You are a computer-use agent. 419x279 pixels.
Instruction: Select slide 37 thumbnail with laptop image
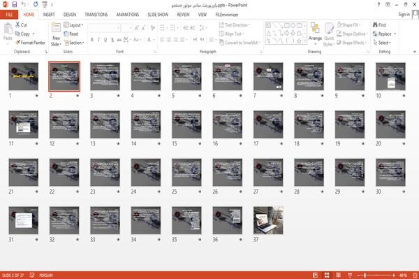click(x=268, y=220)
